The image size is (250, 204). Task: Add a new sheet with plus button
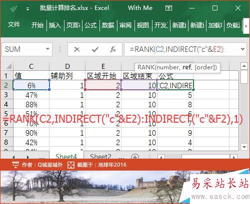[x=135, y=157]
